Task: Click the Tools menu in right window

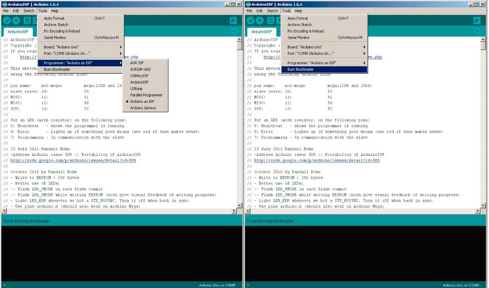Action: [x=286, y=11]
